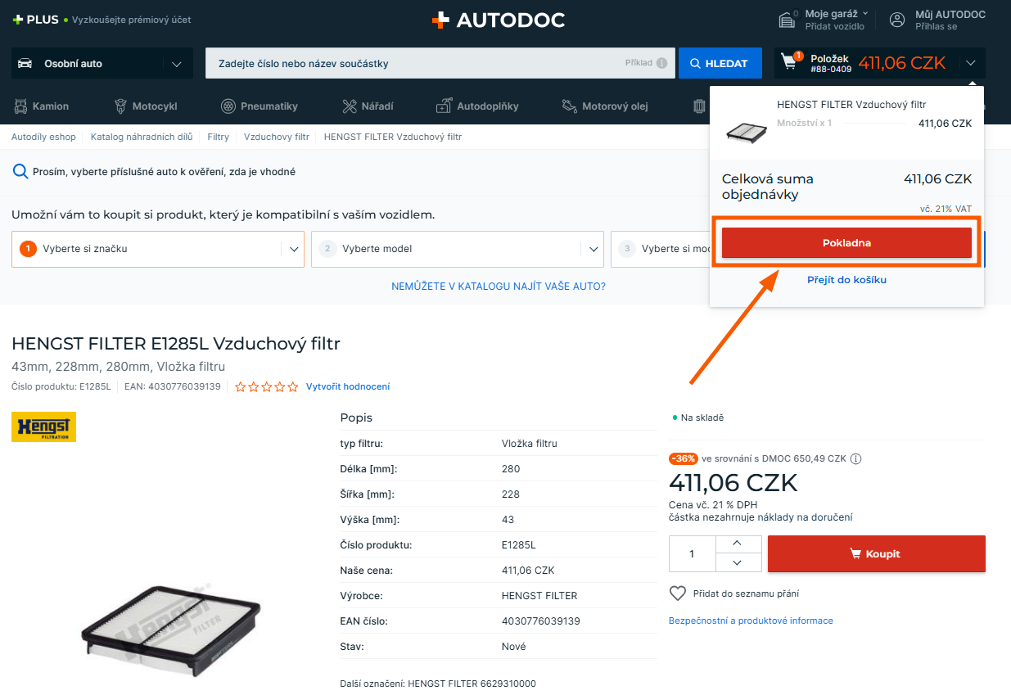Increase quantity with up arrow
Viewport: 1011px width, 695px height.
735,544
